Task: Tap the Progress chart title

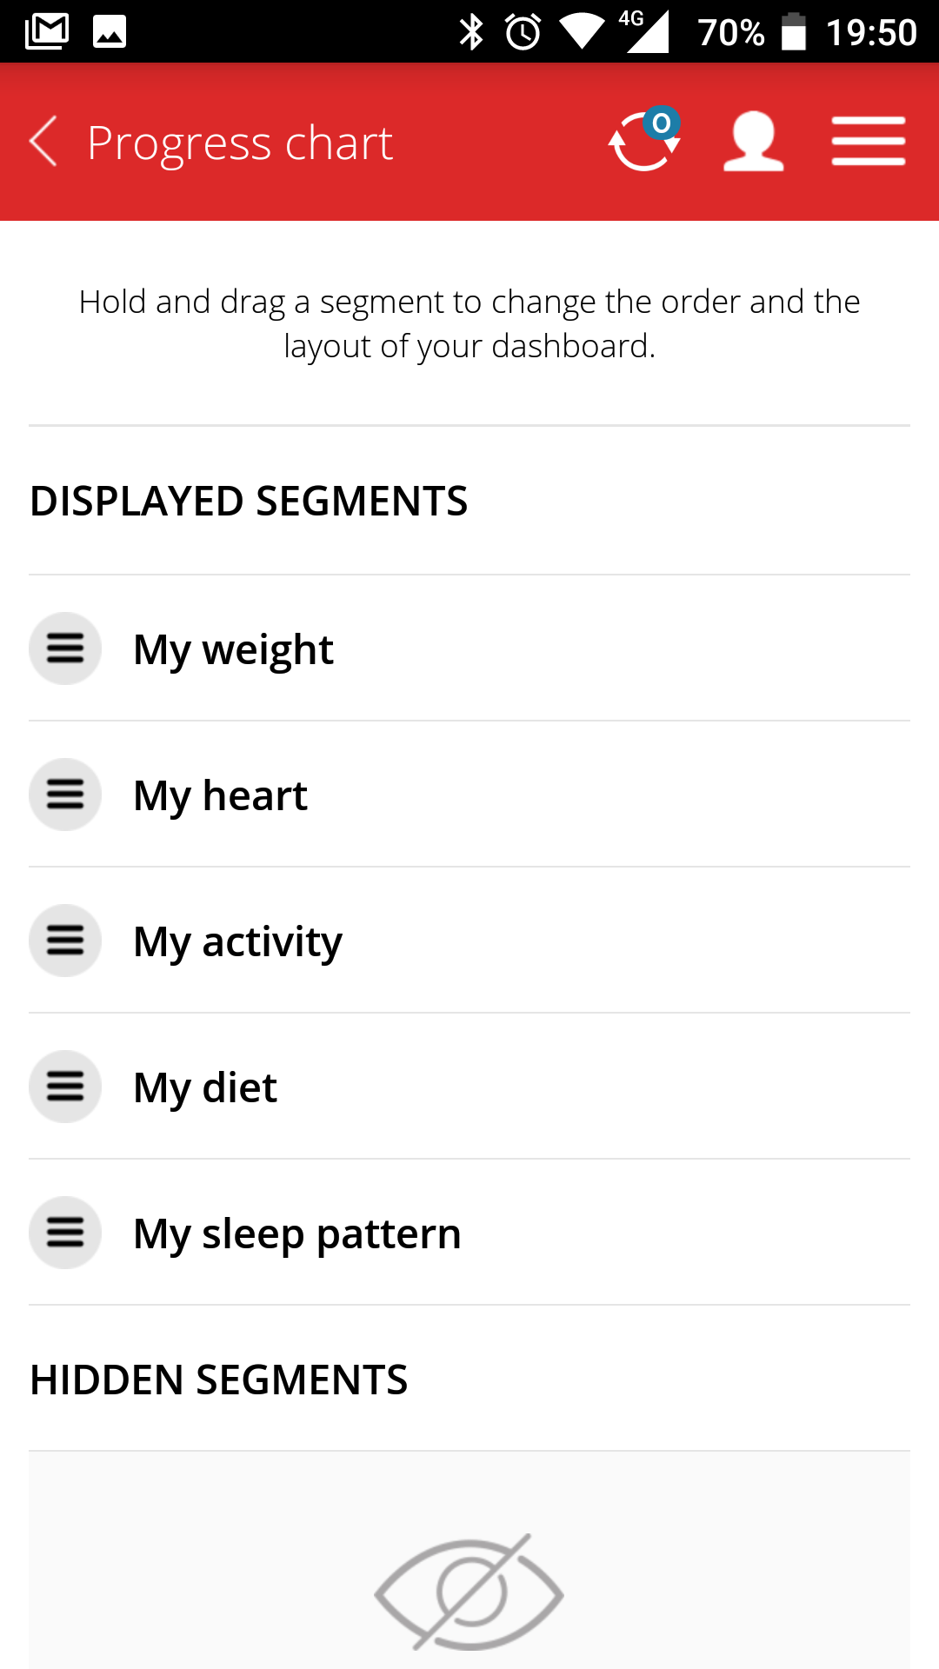Action: point(240,143)
